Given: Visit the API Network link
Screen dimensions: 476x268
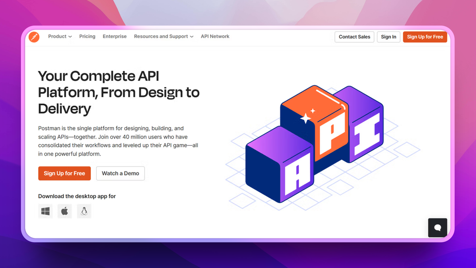Looking at the screenshot, I should click(215, 37).
